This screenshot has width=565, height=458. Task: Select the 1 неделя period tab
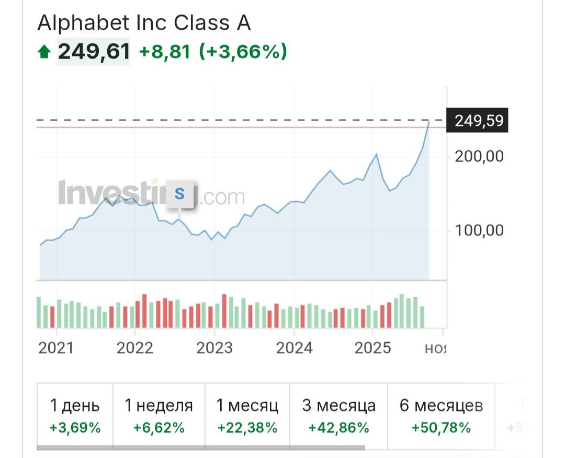tap(159, 416)
